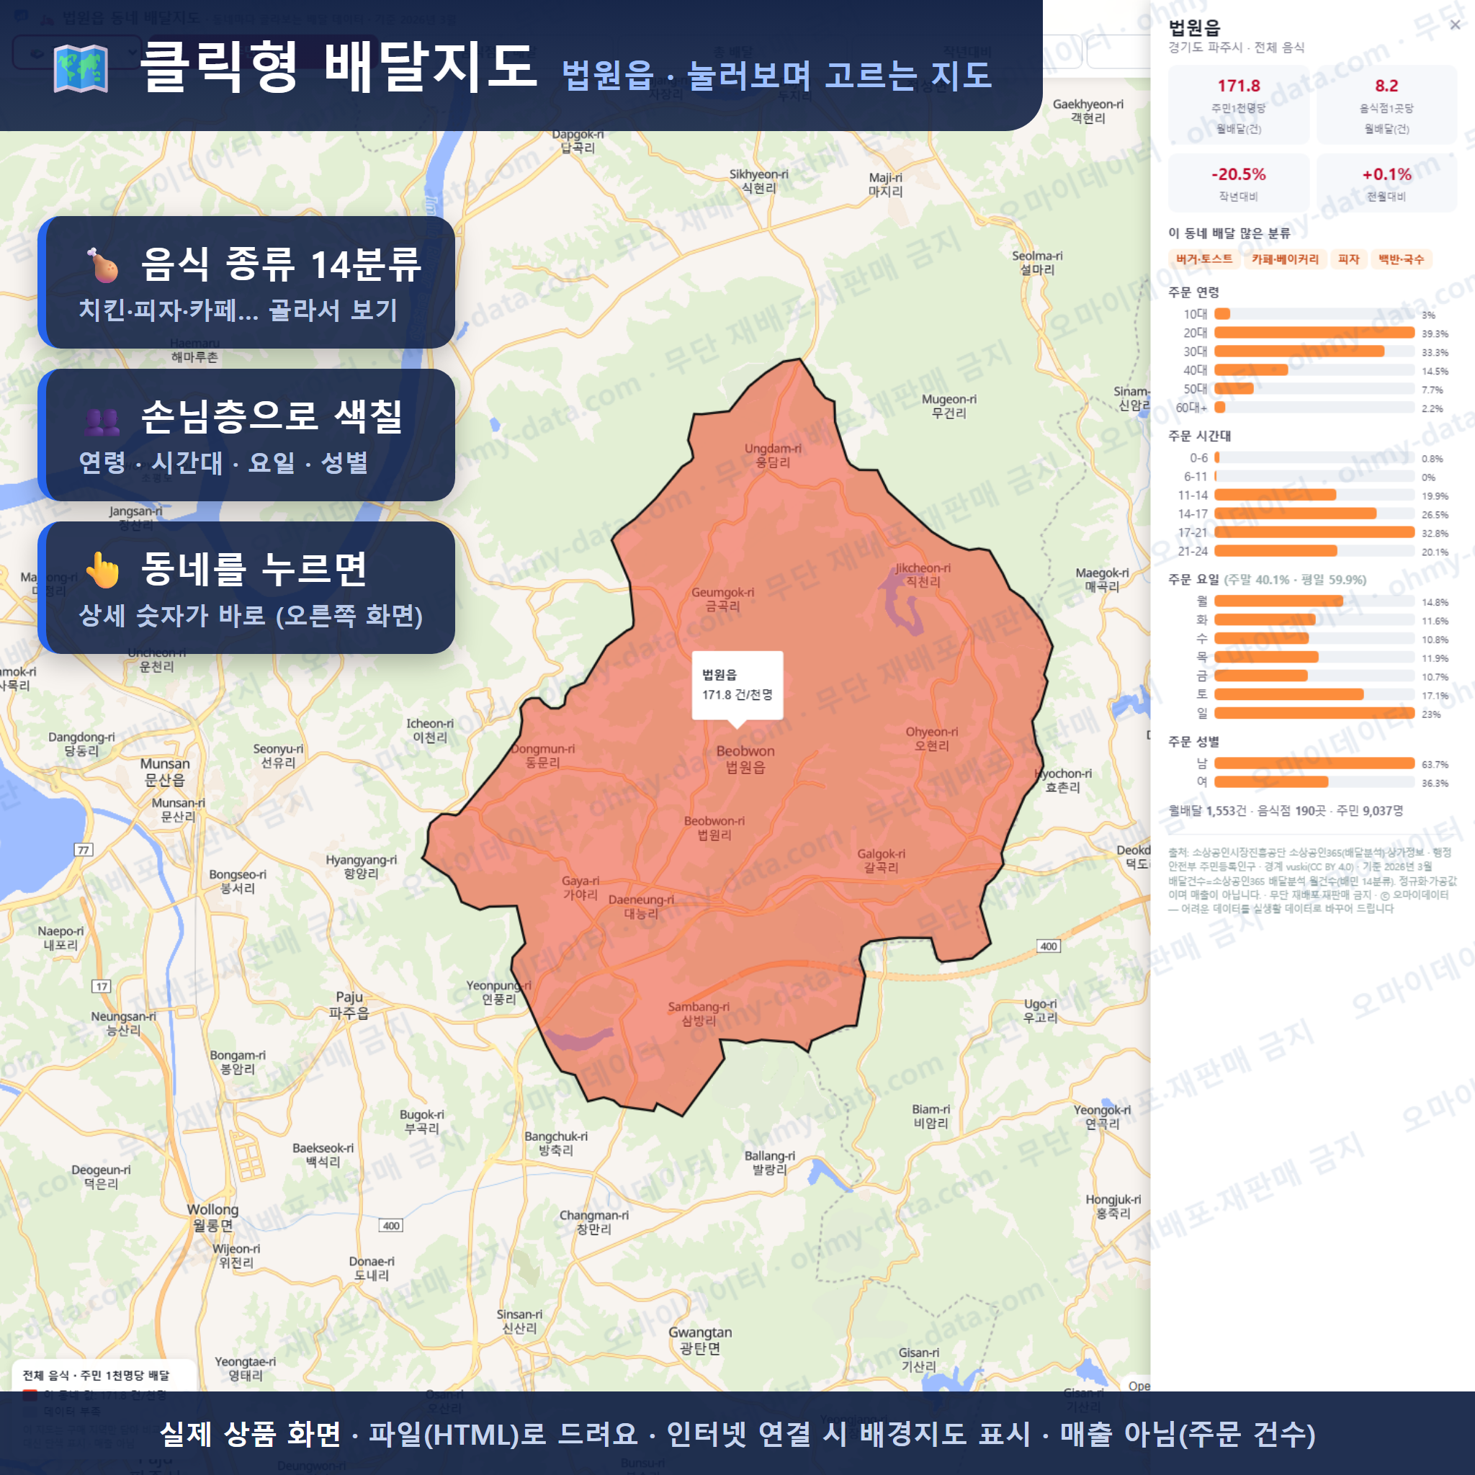This screenshot has width=1475, height=1475.
Task: Click the Gaya-ri 가야리 map label
Action: pos(580,887)
